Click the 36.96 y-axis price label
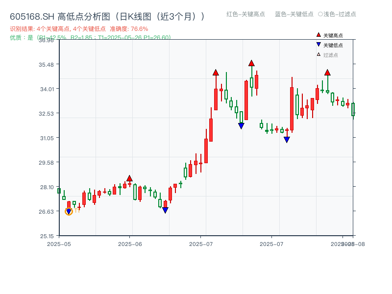Image resolution: width=392 pixels, height=294 pixels. pos(47,41)
